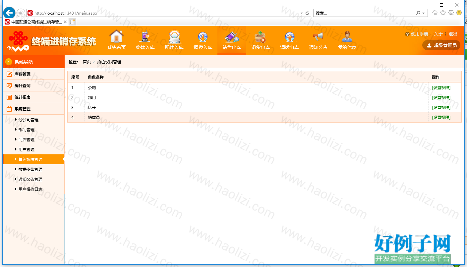Image resolution: width=467 pixels, height=267 pixels.
Task: Expand the 统计报表 section
Action: tap(33, 97)
